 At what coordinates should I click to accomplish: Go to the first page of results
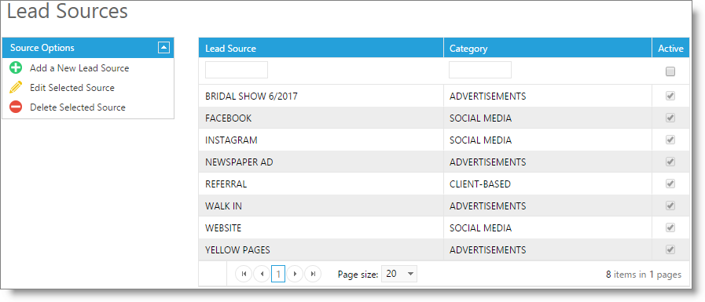(244, 274)
